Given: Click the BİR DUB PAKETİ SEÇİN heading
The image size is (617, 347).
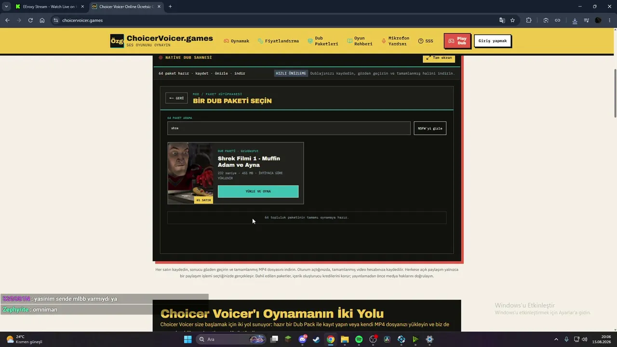Looking at the screenshot, I should point(232,101).
